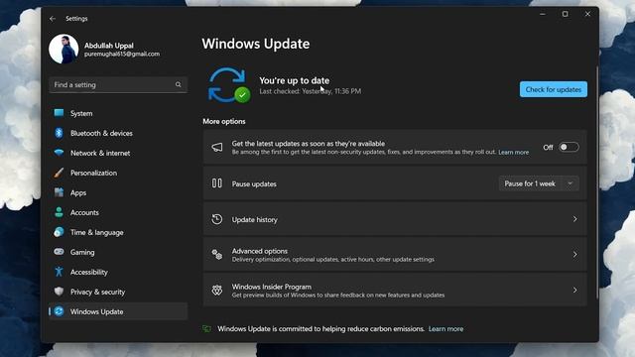
Task: Click the Windows Update page title
Action: [x=256, y=44]
